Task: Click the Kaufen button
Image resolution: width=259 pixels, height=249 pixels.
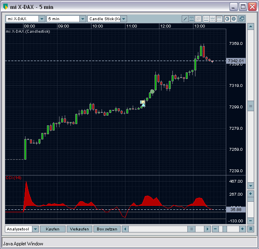Action: pyautogui.click(x=53, y=229)
